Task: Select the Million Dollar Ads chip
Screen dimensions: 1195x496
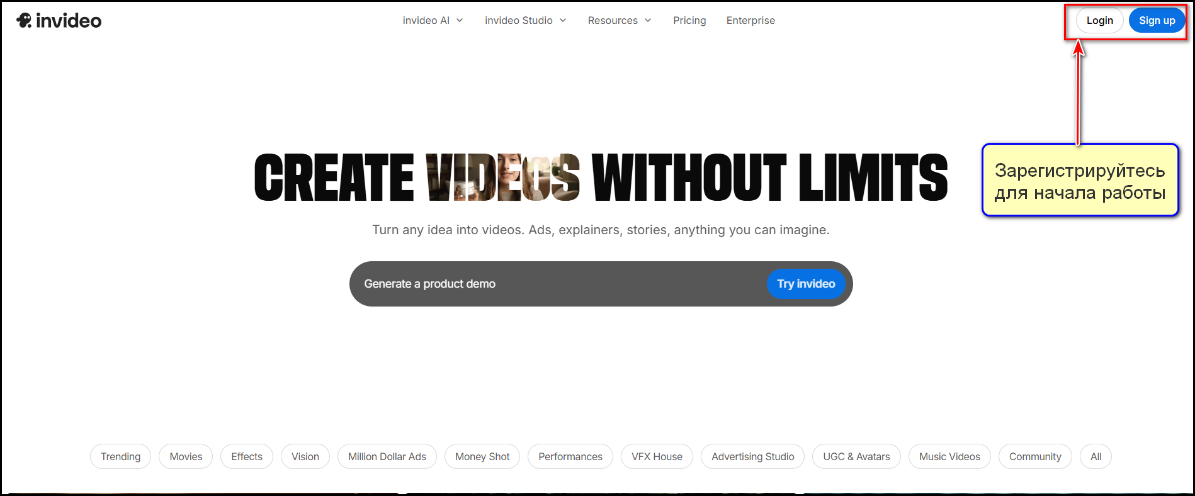Action: point(387,456)
